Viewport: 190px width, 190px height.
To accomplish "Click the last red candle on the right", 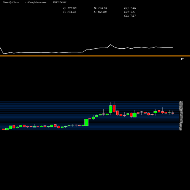I will (x=173, y=113).
